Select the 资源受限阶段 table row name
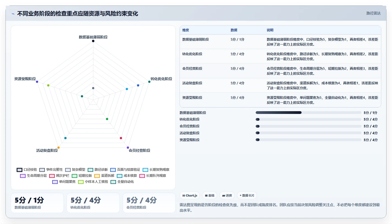The height and width of the screenshot is (224, 392). 192,98
